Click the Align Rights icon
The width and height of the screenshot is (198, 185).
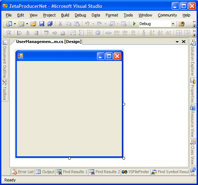click(x=36, y=33)
